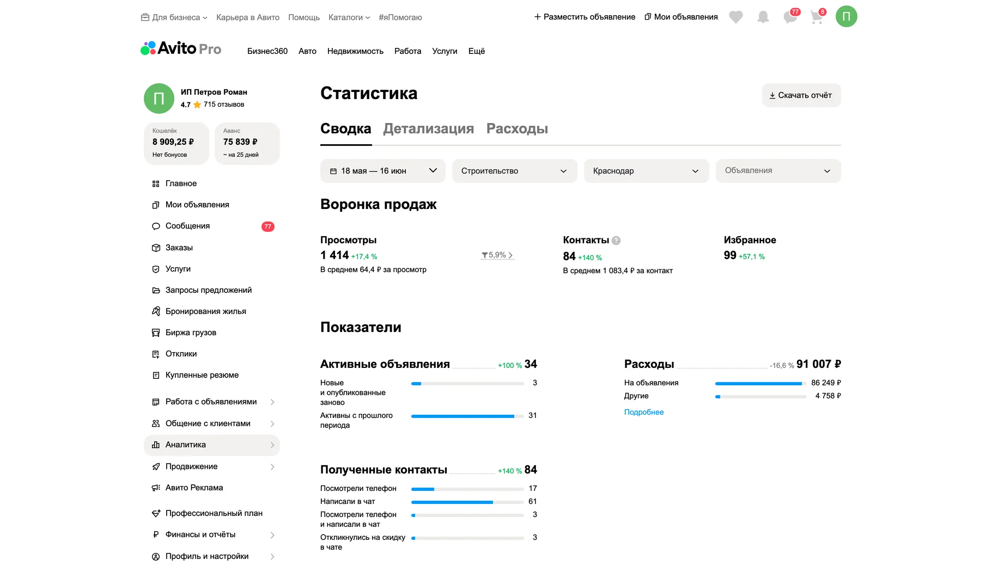Open shopping cart icon with badge 8
This screenshot has height=566, width=998.
click(x=817, y=17)
